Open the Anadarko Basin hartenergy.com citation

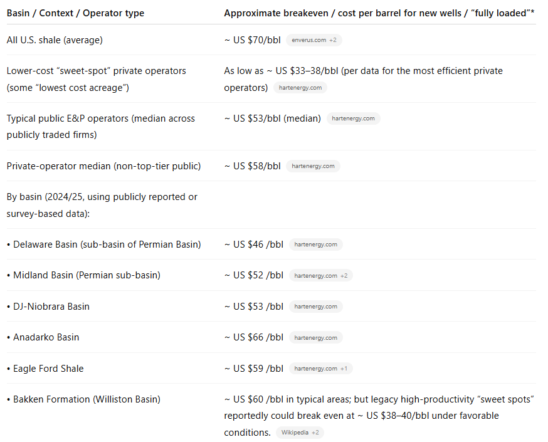pyautogui.click(x=315, y=337)
